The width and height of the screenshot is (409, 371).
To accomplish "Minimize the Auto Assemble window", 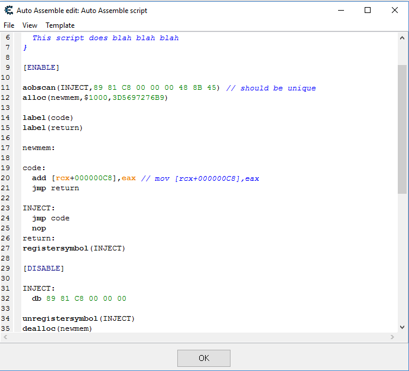I will coord(340,10).
